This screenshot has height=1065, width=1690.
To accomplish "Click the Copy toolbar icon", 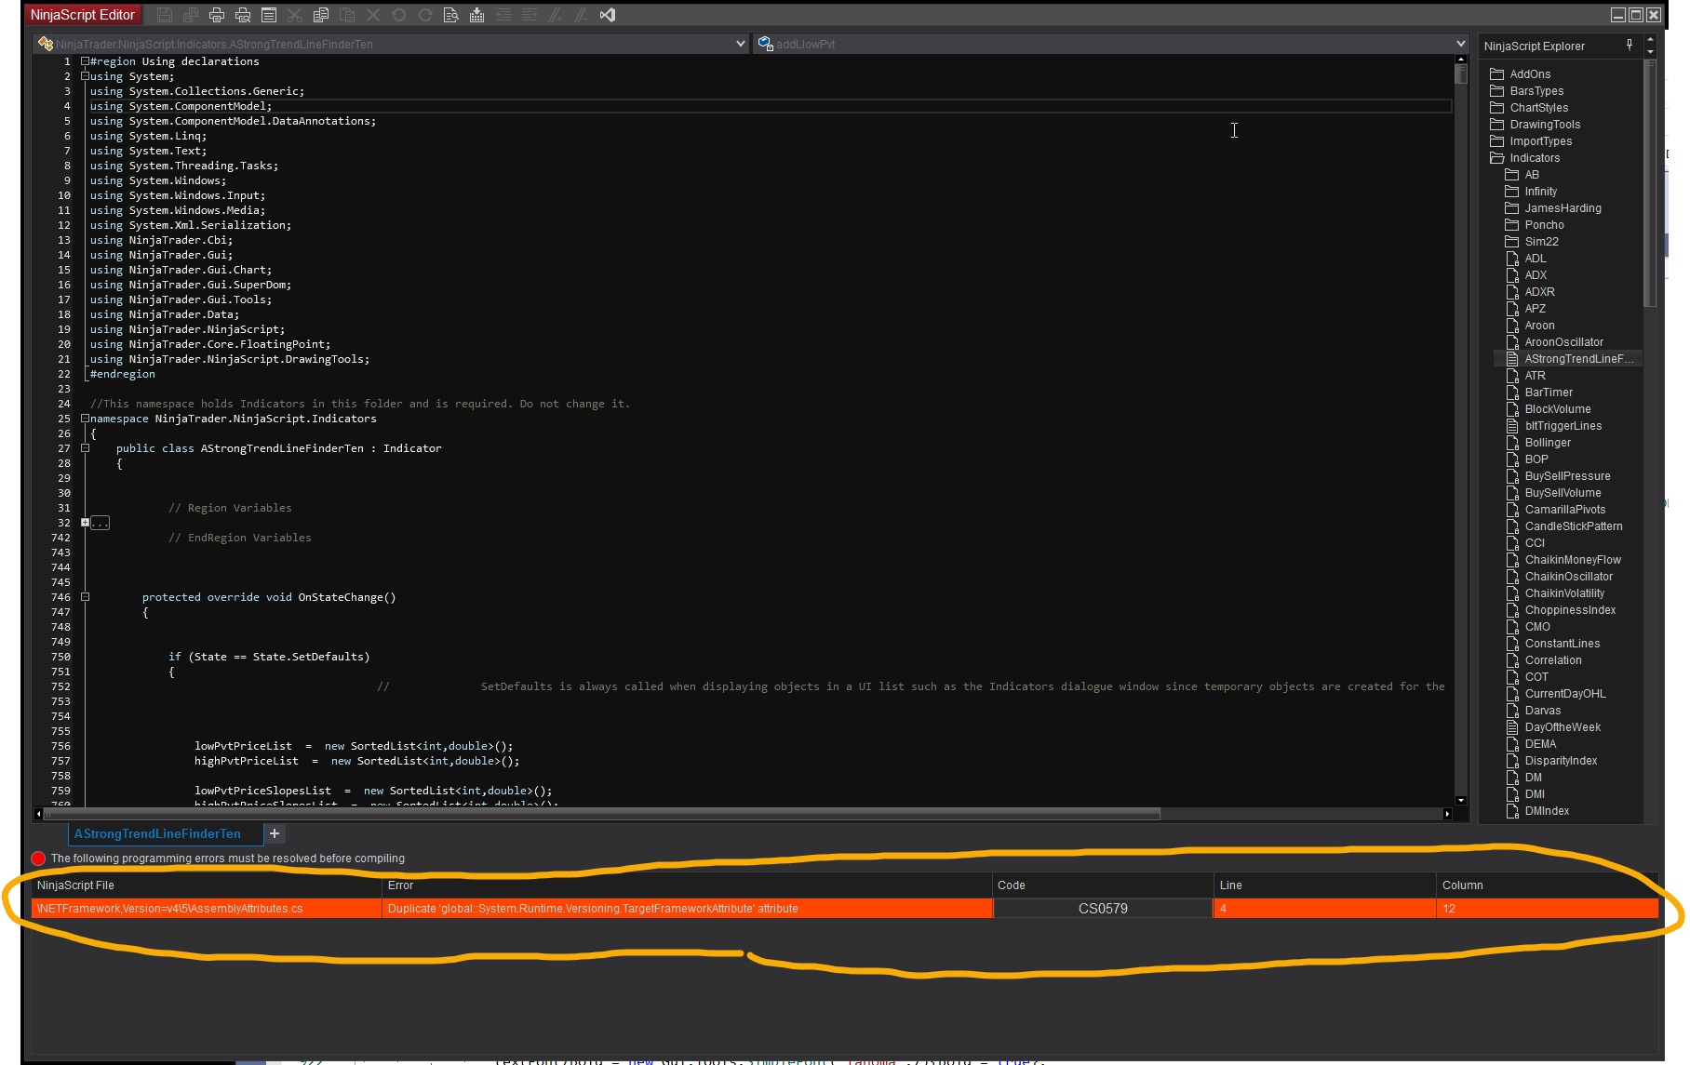I will [x=321, y=15].
